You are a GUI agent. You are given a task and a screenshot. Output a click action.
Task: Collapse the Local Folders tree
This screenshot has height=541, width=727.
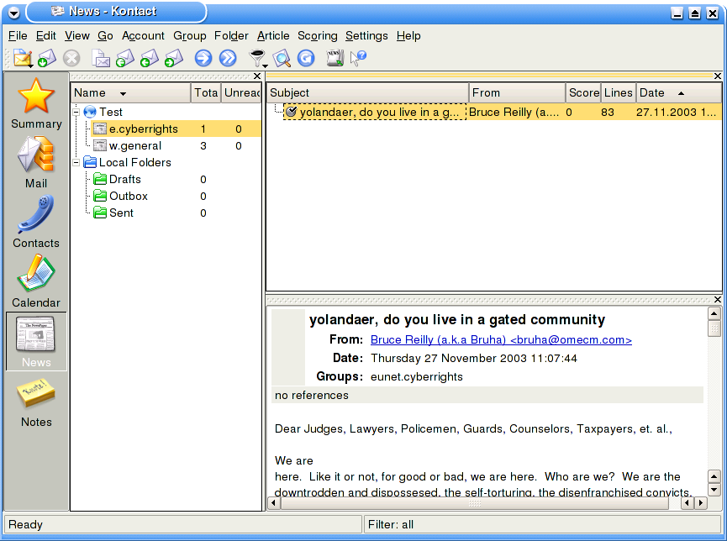pyautogui.click(x=76, y=162)
